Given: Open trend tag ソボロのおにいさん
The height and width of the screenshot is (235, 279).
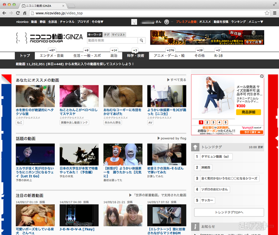Looking at the screenshot, I should [x=212, y=189].
